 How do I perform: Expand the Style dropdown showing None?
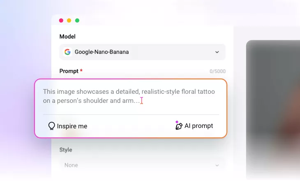[142, 165]
